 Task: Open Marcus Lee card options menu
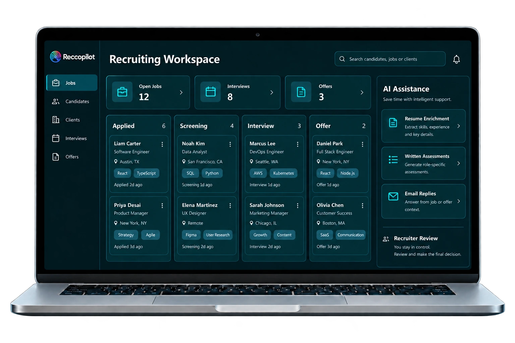pos(297,144)
